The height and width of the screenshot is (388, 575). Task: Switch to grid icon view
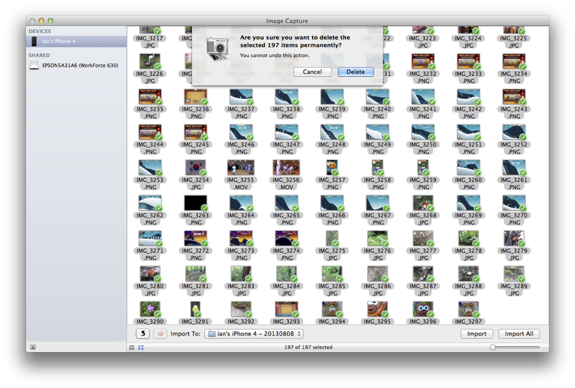141,347
